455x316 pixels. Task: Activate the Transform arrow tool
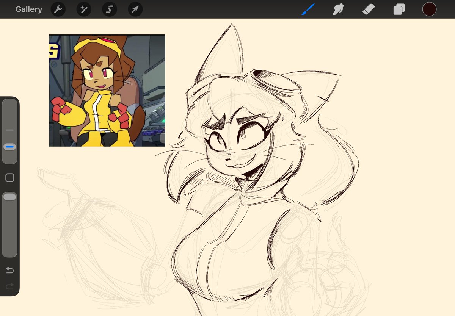tap(135, 9)
